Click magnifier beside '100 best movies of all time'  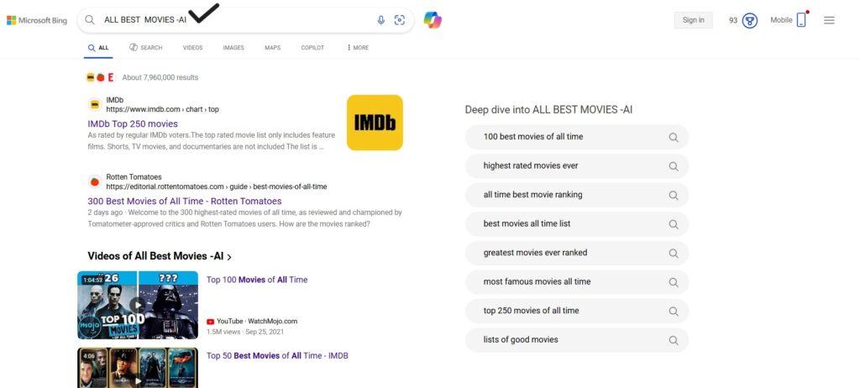673,137
